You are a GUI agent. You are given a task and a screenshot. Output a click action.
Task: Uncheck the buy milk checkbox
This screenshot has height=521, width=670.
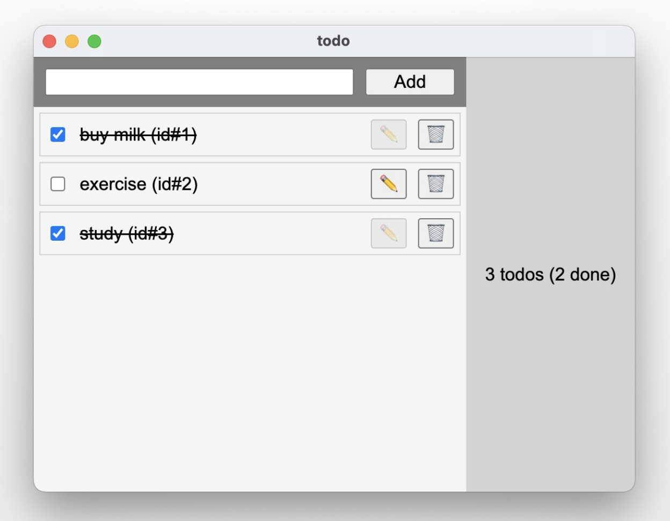click(58, 135)
